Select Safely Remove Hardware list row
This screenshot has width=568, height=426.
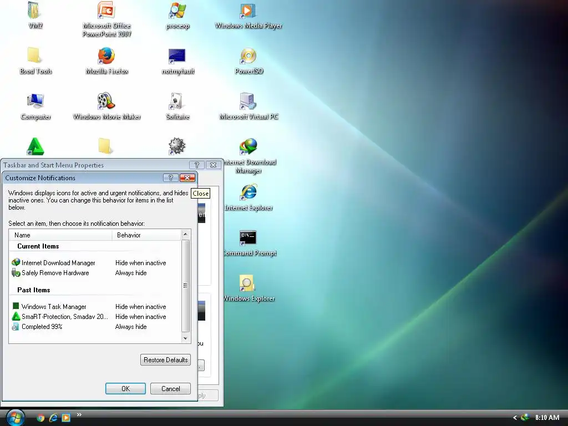pyautogui.click(x=95, y=273)
